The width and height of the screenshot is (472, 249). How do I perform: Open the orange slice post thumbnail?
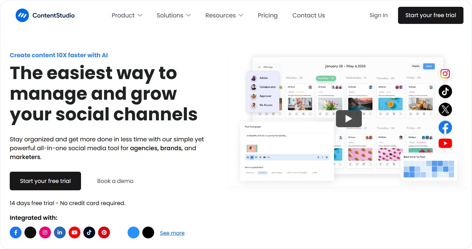(390, 104)
